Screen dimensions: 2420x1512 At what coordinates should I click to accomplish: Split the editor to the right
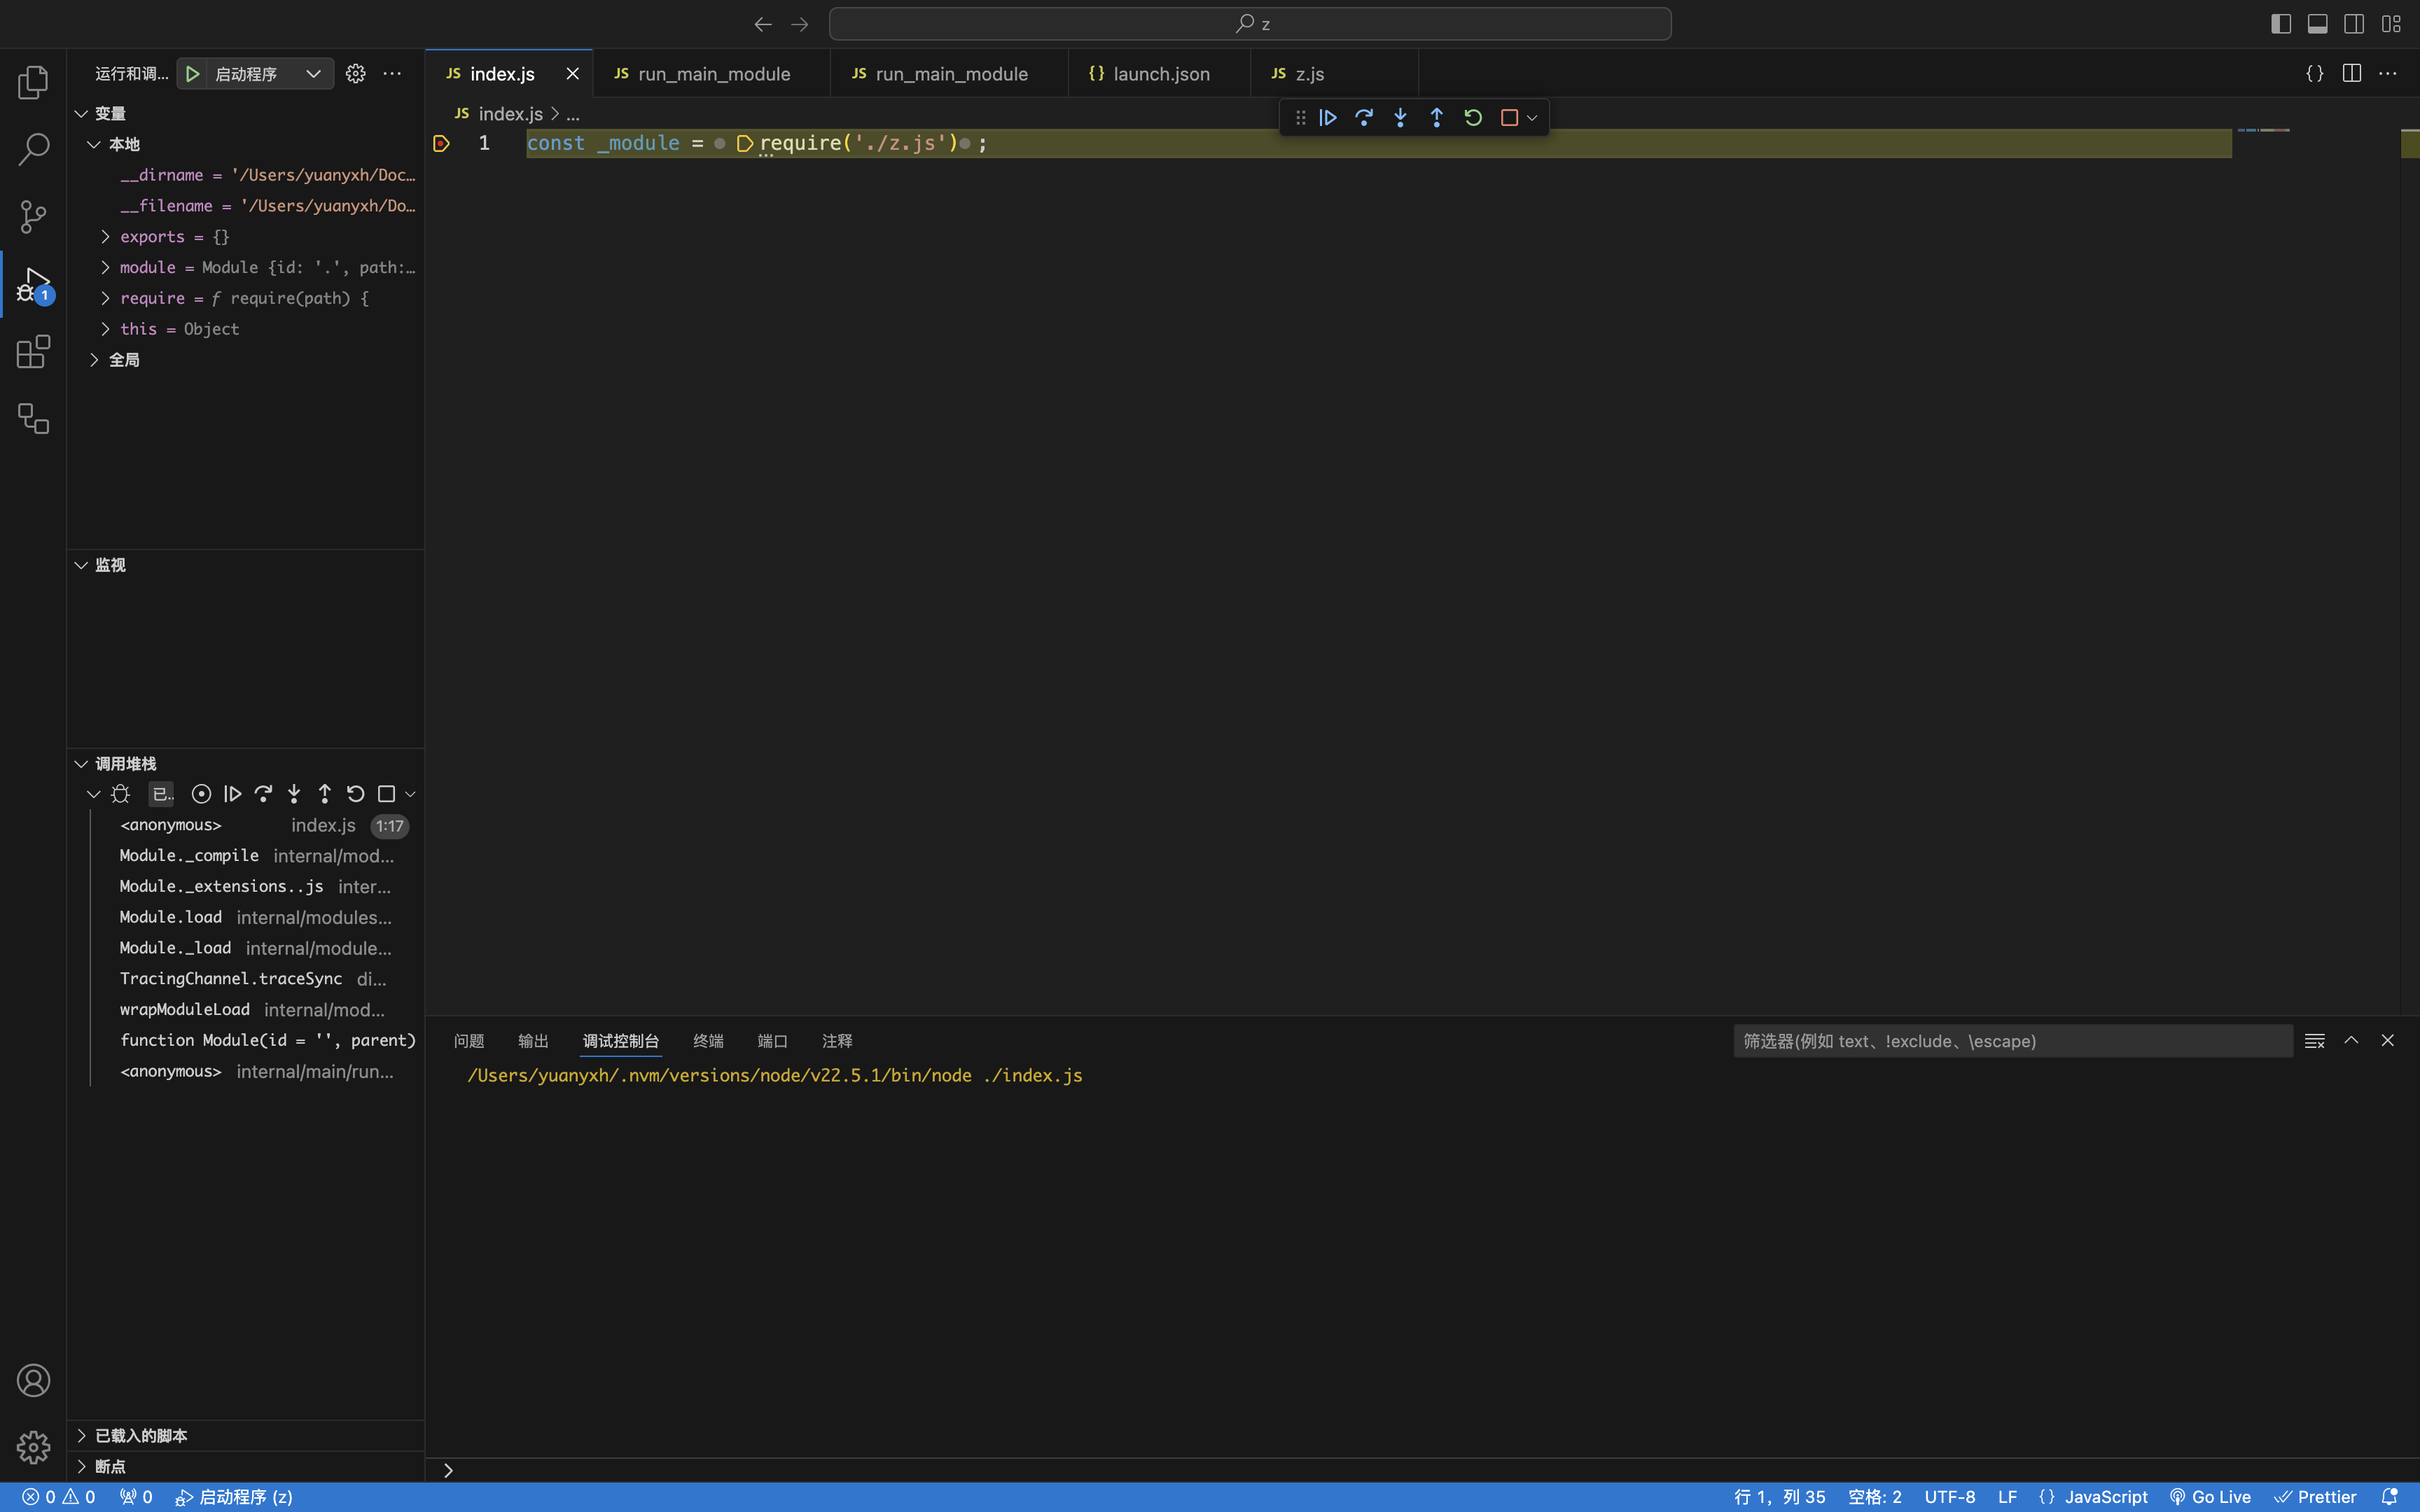(x=2351, y=74)
